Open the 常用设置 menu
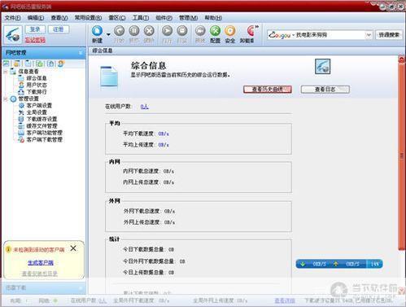Viewport: 406px width, 307px height. click(88, 18)
